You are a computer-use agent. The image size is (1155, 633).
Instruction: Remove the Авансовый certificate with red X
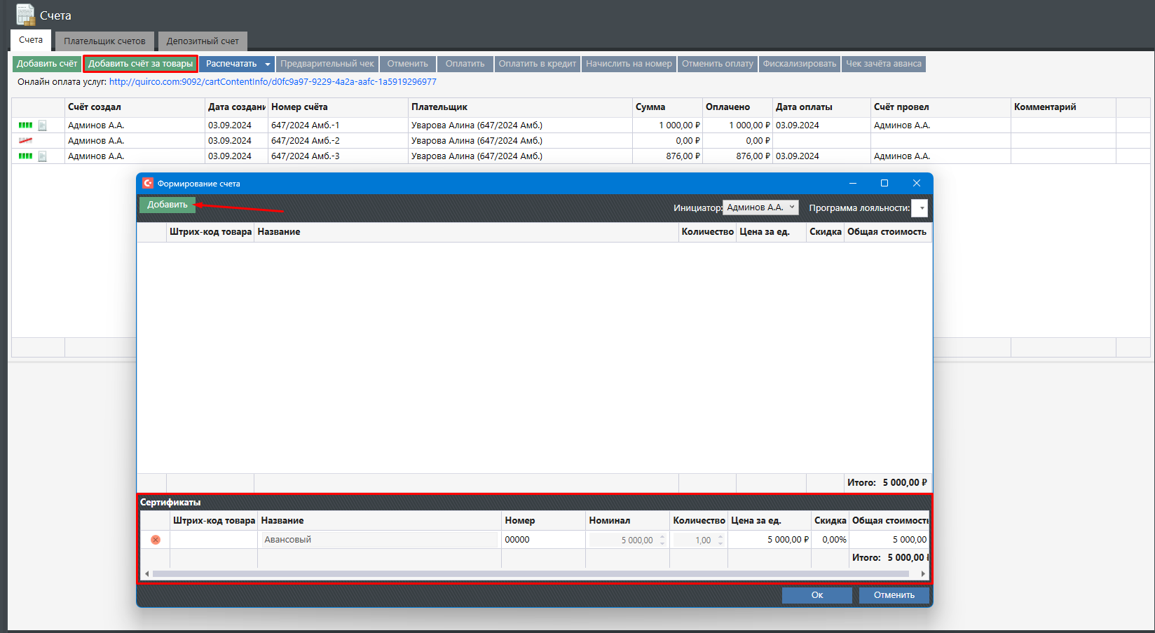pos(156,540)
